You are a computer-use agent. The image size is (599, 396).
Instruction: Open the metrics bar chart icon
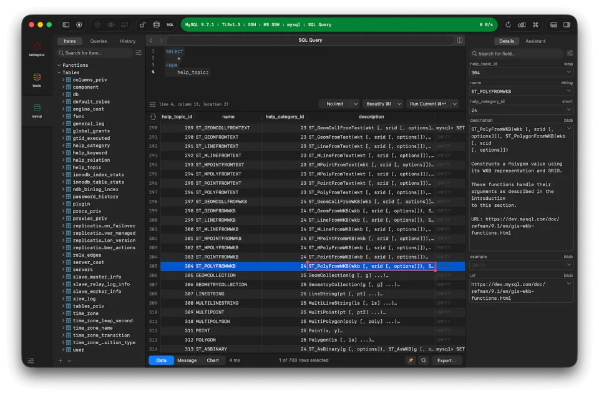tap(522, 24)
